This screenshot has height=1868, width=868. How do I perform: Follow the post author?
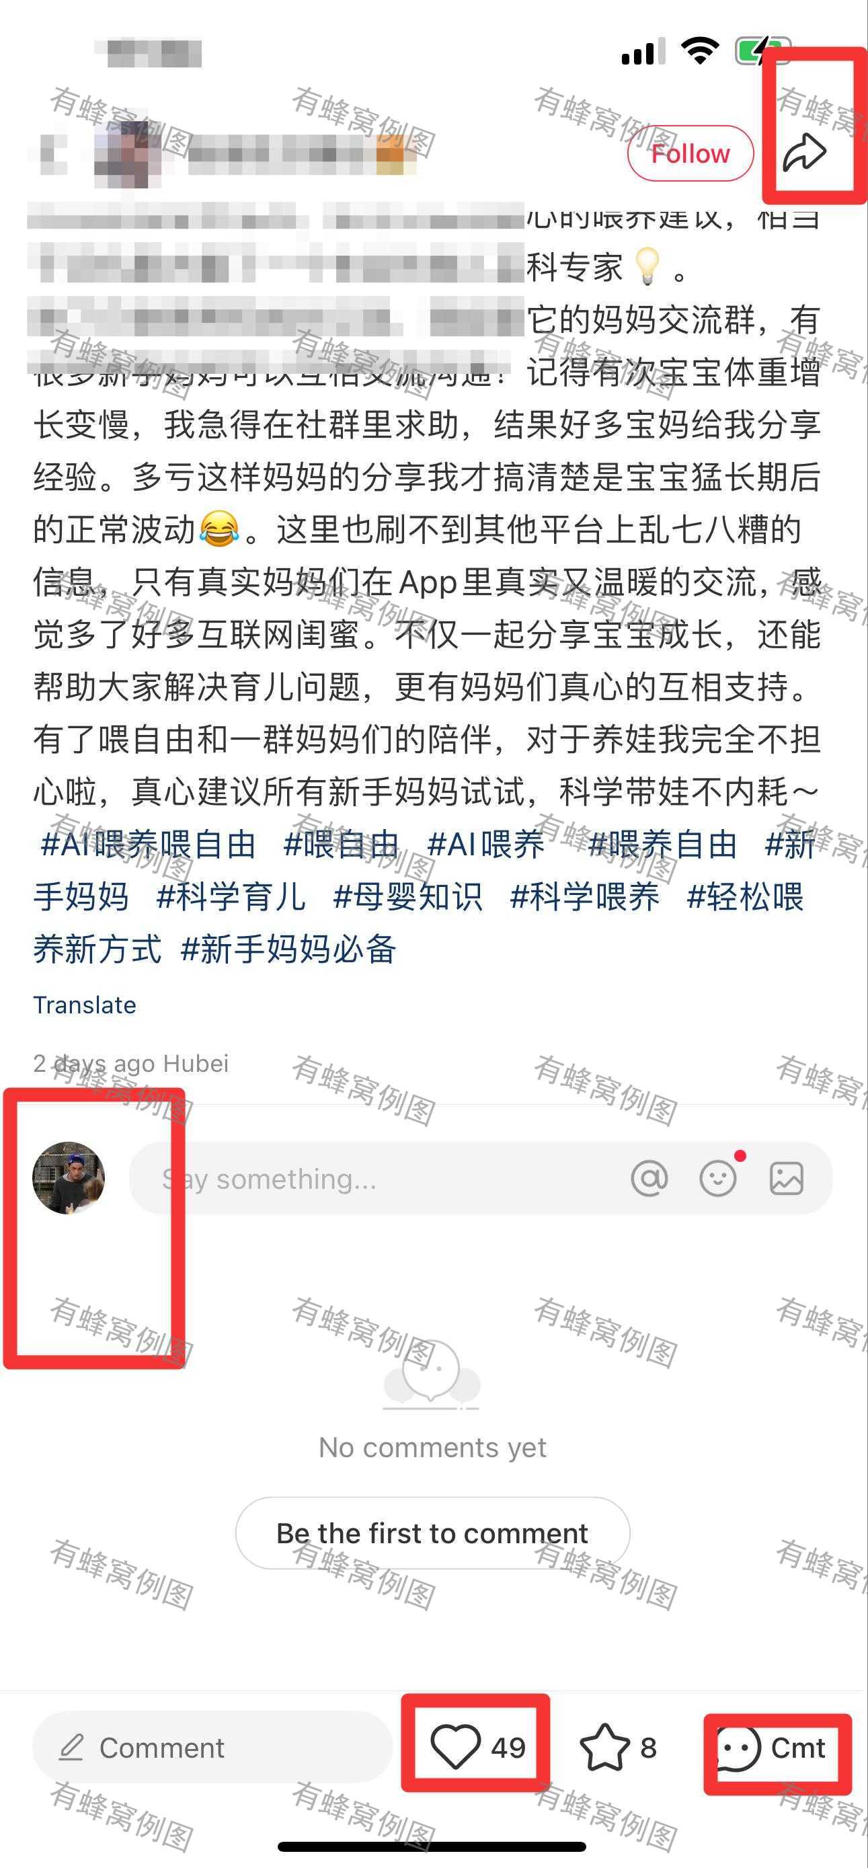691,153
